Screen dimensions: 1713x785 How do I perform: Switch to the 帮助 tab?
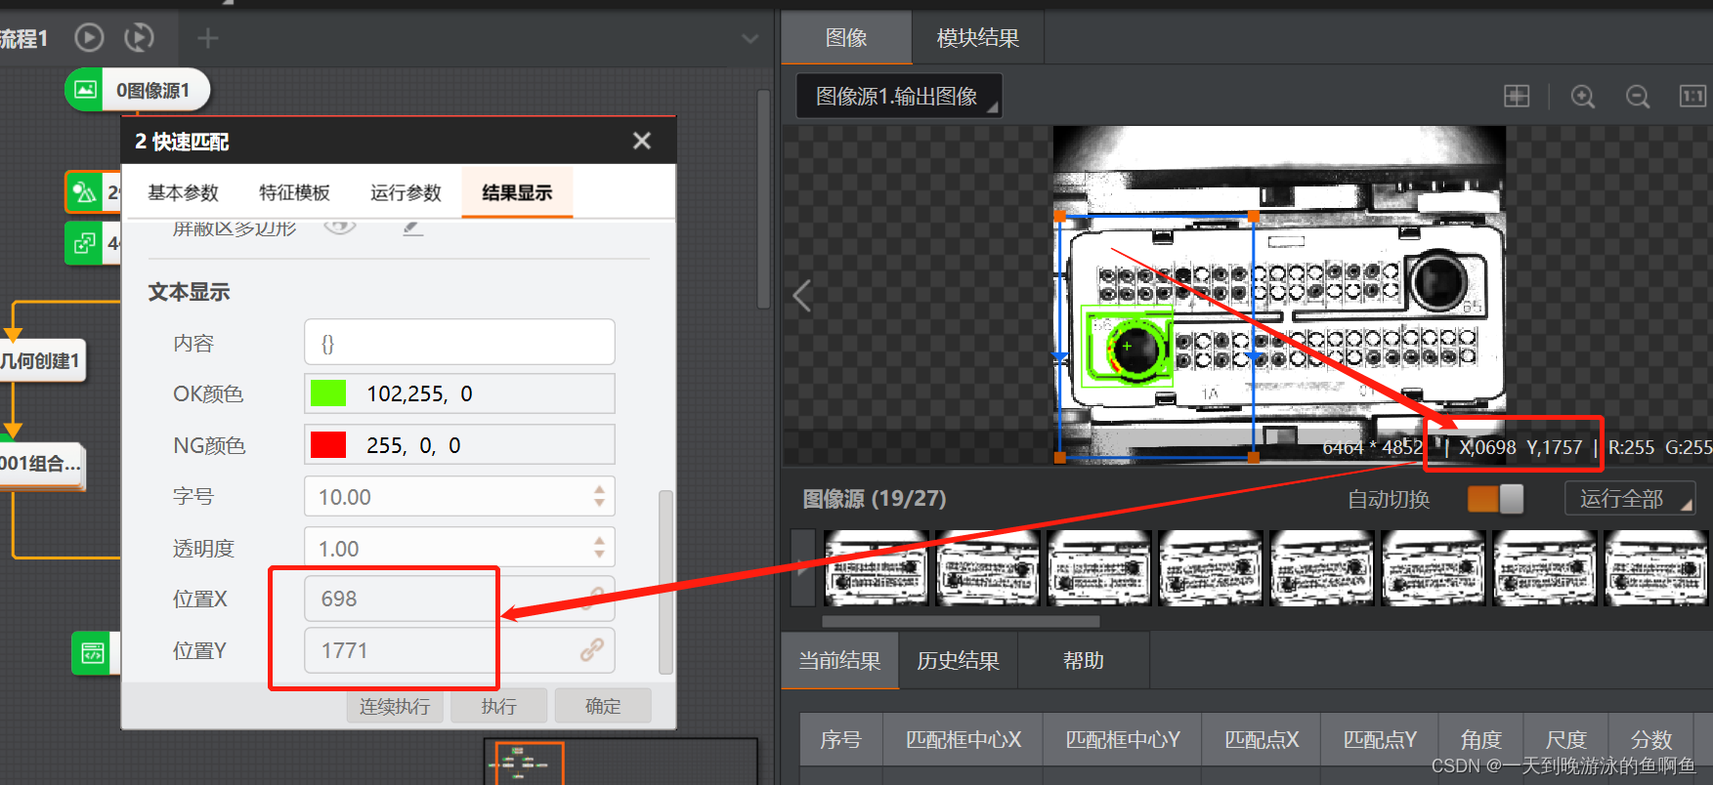click(1084, 661)
